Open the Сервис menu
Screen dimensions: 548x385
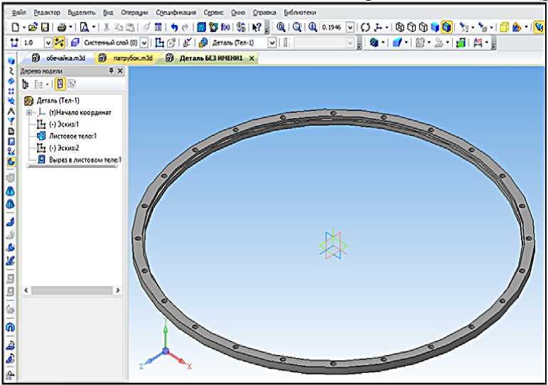pyautogui.click(x=213, y=13)
